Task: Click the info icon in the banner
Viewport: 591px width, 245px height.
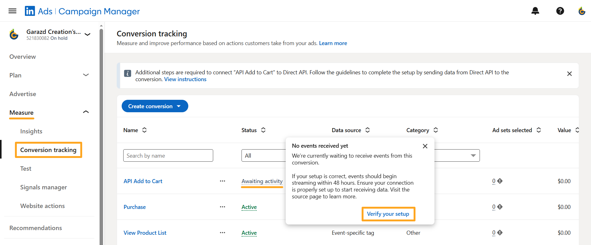Action: [128, 73]
